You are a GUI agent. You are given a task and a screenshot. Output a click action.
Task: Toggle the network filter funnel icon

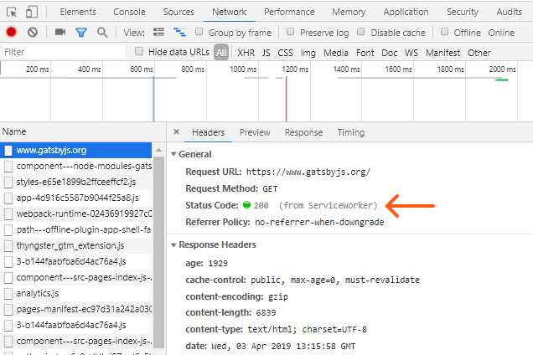coord(81,32)
